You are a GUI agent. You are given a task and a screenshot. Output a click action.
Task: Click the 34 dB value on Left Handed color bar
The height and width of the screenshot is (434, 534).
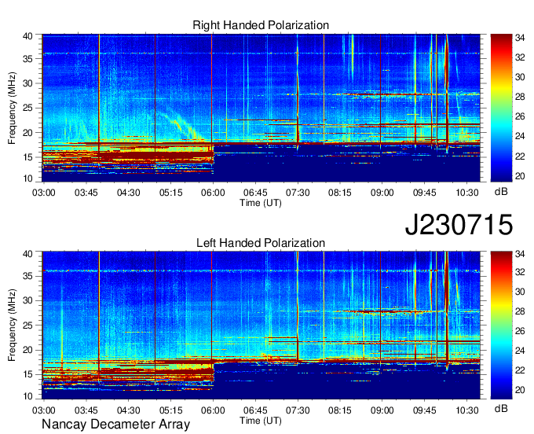520,255
